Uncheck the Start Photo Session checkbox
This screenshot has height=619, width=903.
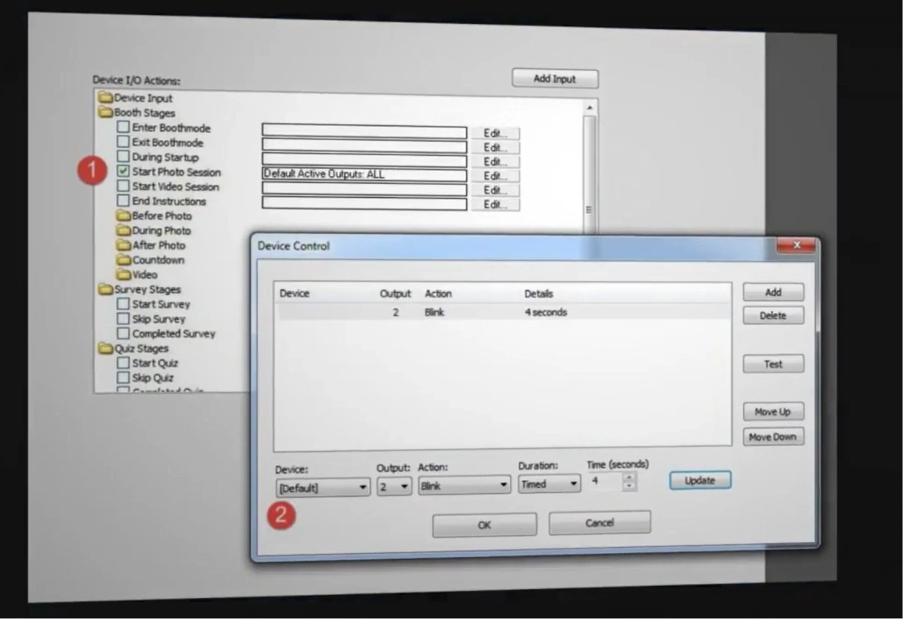point(123,172)
